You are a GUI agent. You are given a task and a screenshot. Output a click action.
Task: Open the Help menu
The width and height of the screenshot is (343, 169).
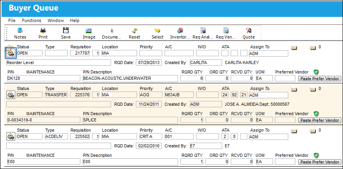click(x=74, y=20)
